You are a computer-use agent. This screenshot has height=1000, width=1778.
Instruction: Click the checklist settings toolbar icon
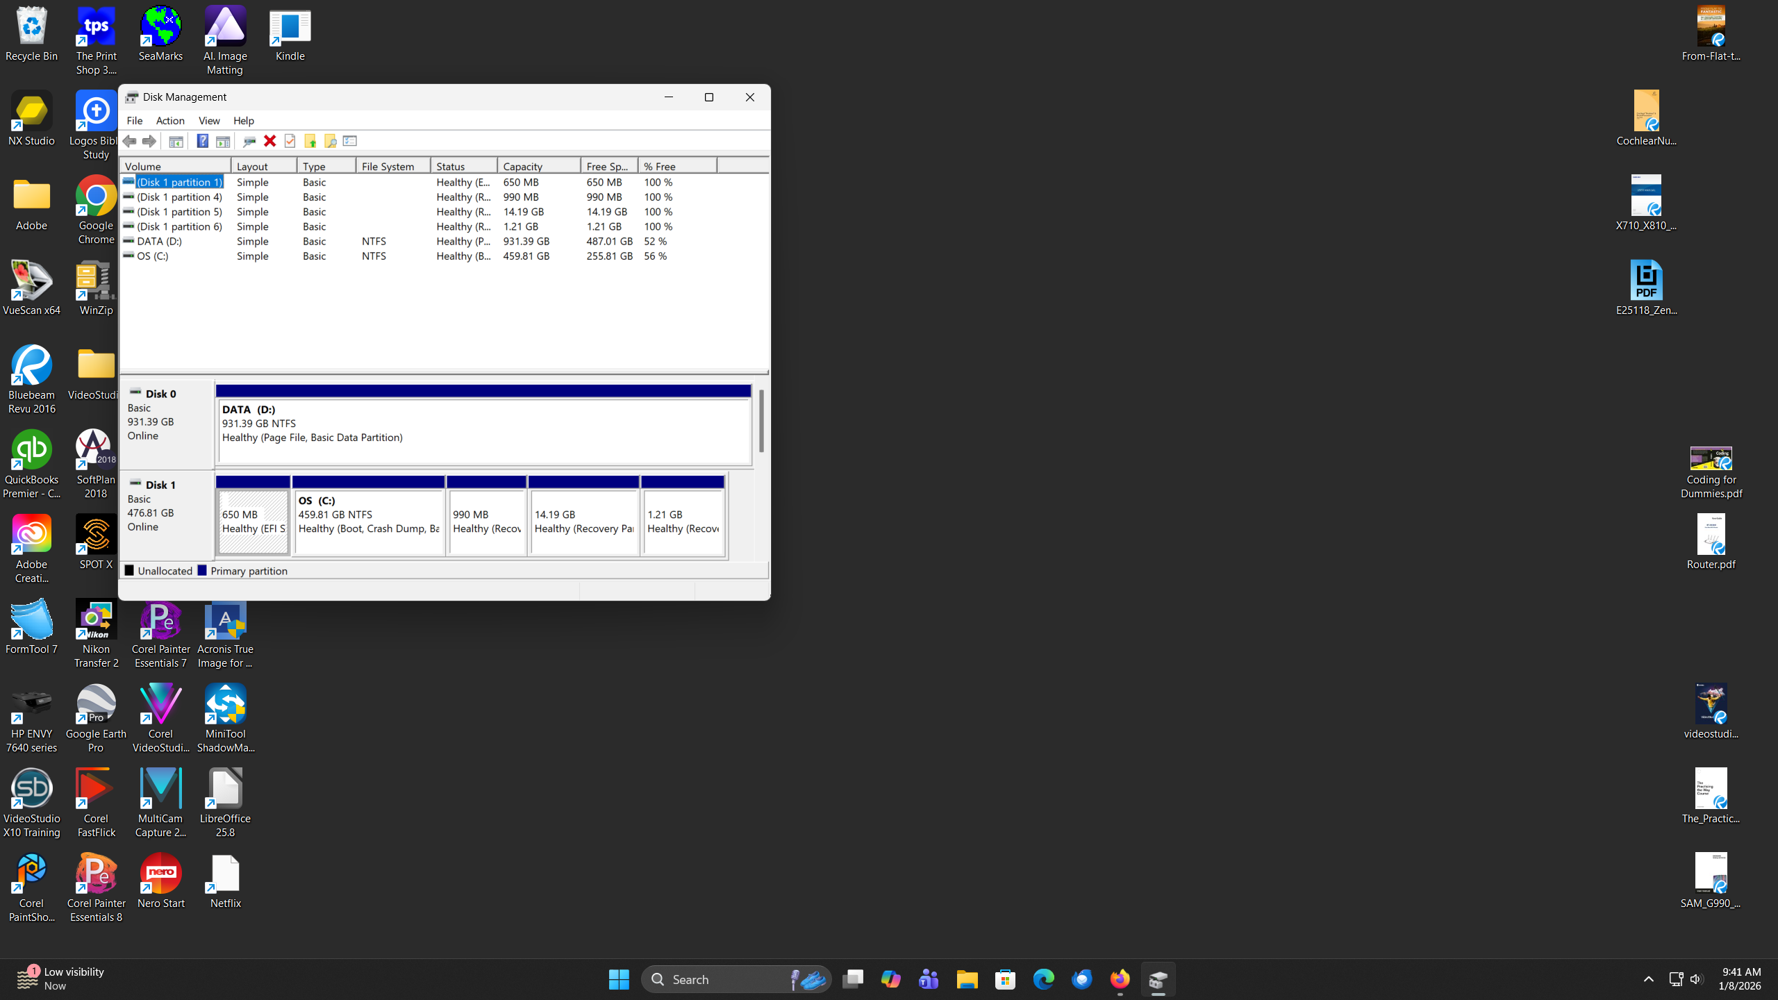[350, 141]
